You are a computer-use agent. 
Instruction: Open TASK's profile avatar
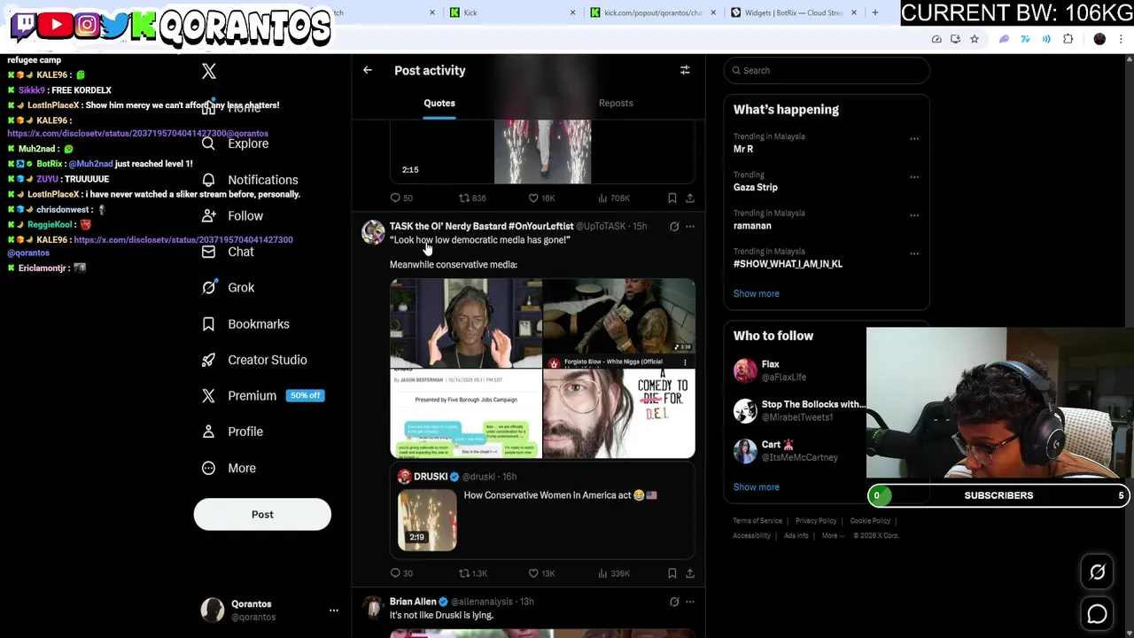click(x=373, y=232)
